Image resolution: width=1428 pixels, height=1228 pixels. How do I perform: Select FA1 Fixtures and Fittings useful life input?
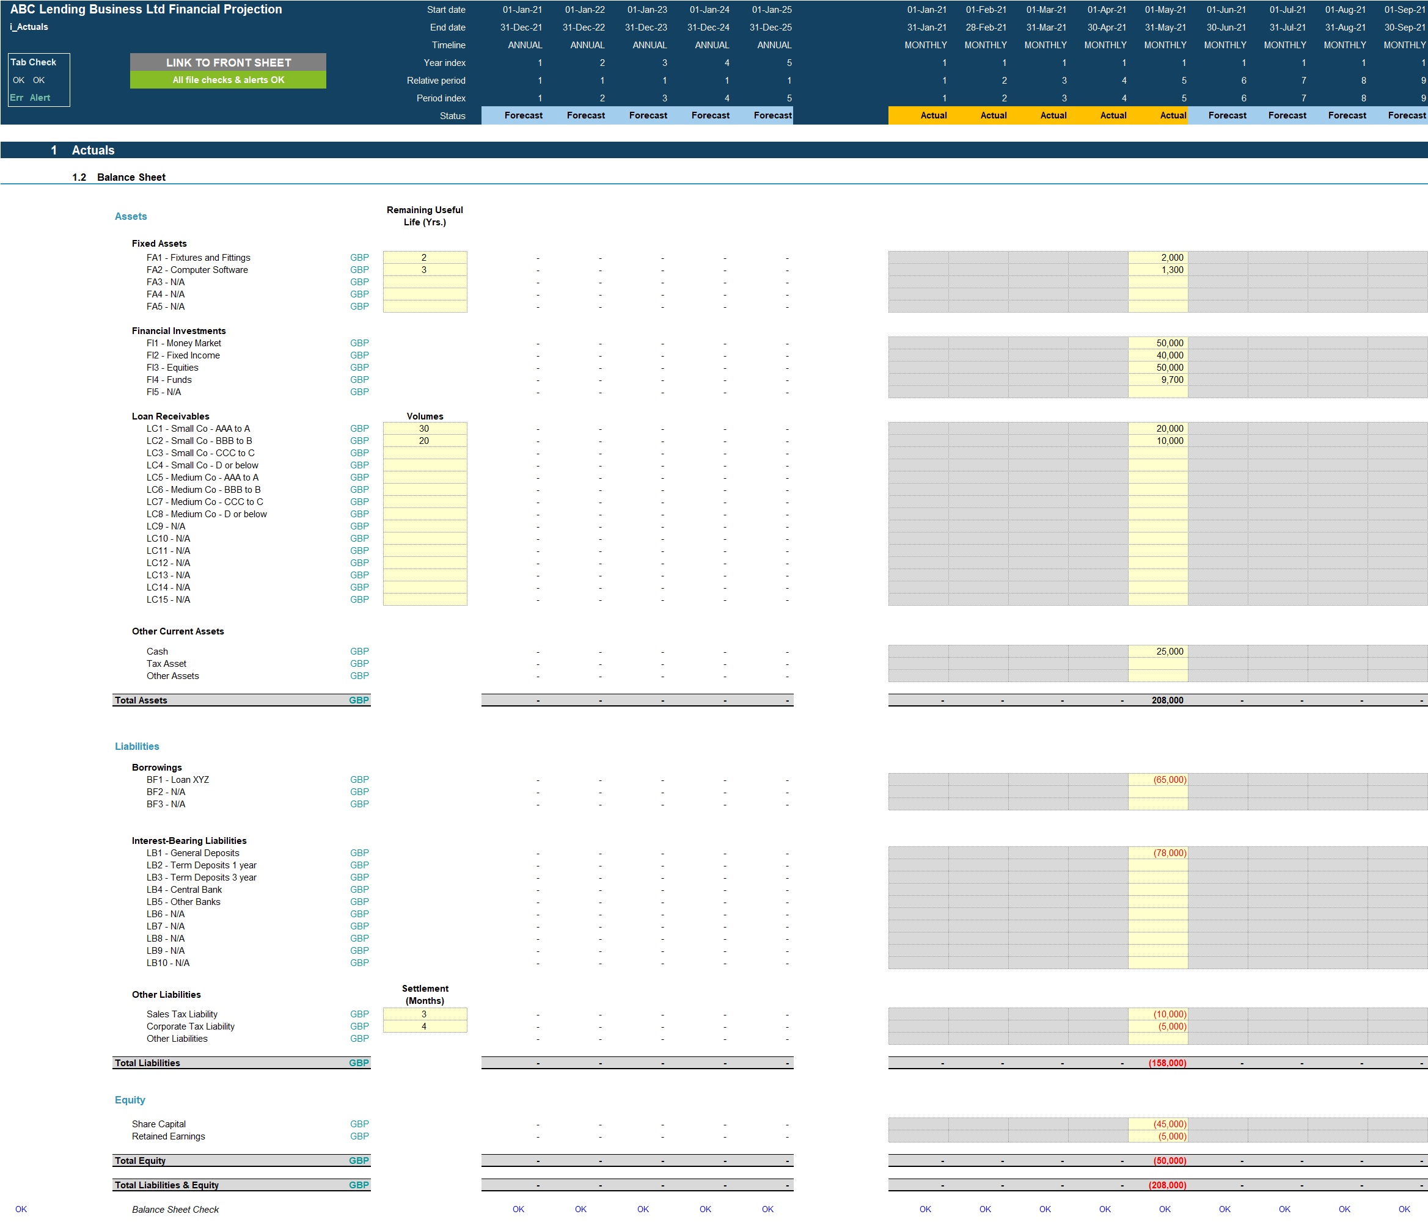pyautogui.click(x=425, y=258)
